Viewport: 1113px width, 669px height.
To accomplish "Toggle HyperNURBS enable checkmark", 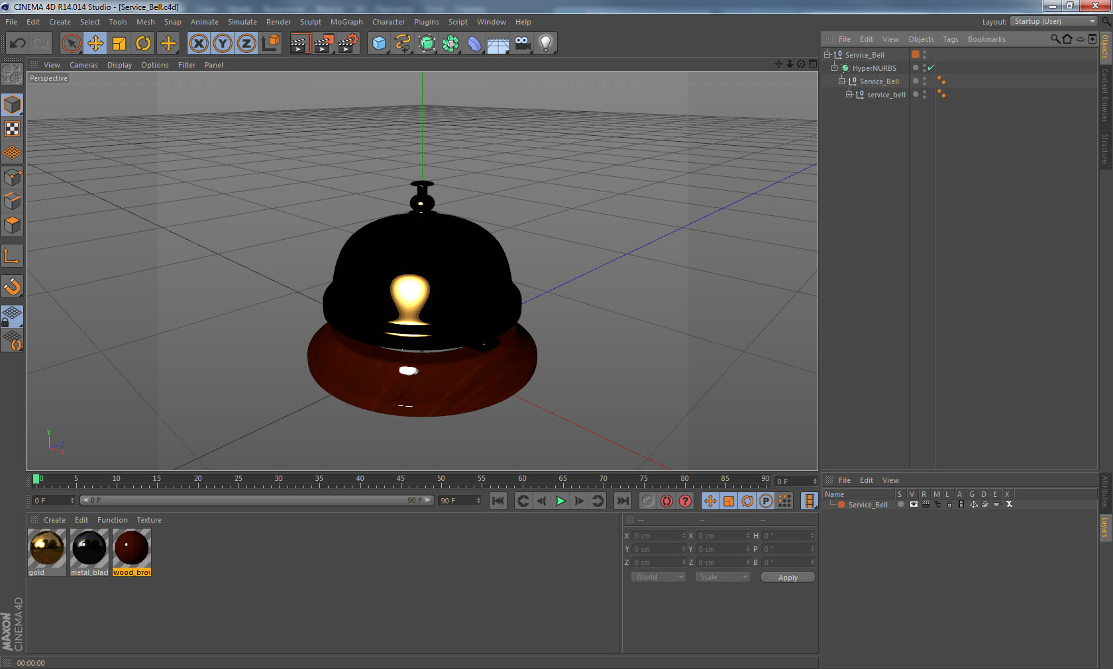I will click(x=931, y=68).
